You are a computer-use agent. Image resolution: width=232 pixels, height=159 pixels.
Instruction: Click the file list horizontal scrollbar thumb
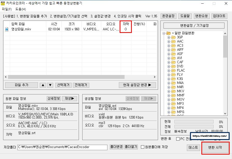(66, 77)
